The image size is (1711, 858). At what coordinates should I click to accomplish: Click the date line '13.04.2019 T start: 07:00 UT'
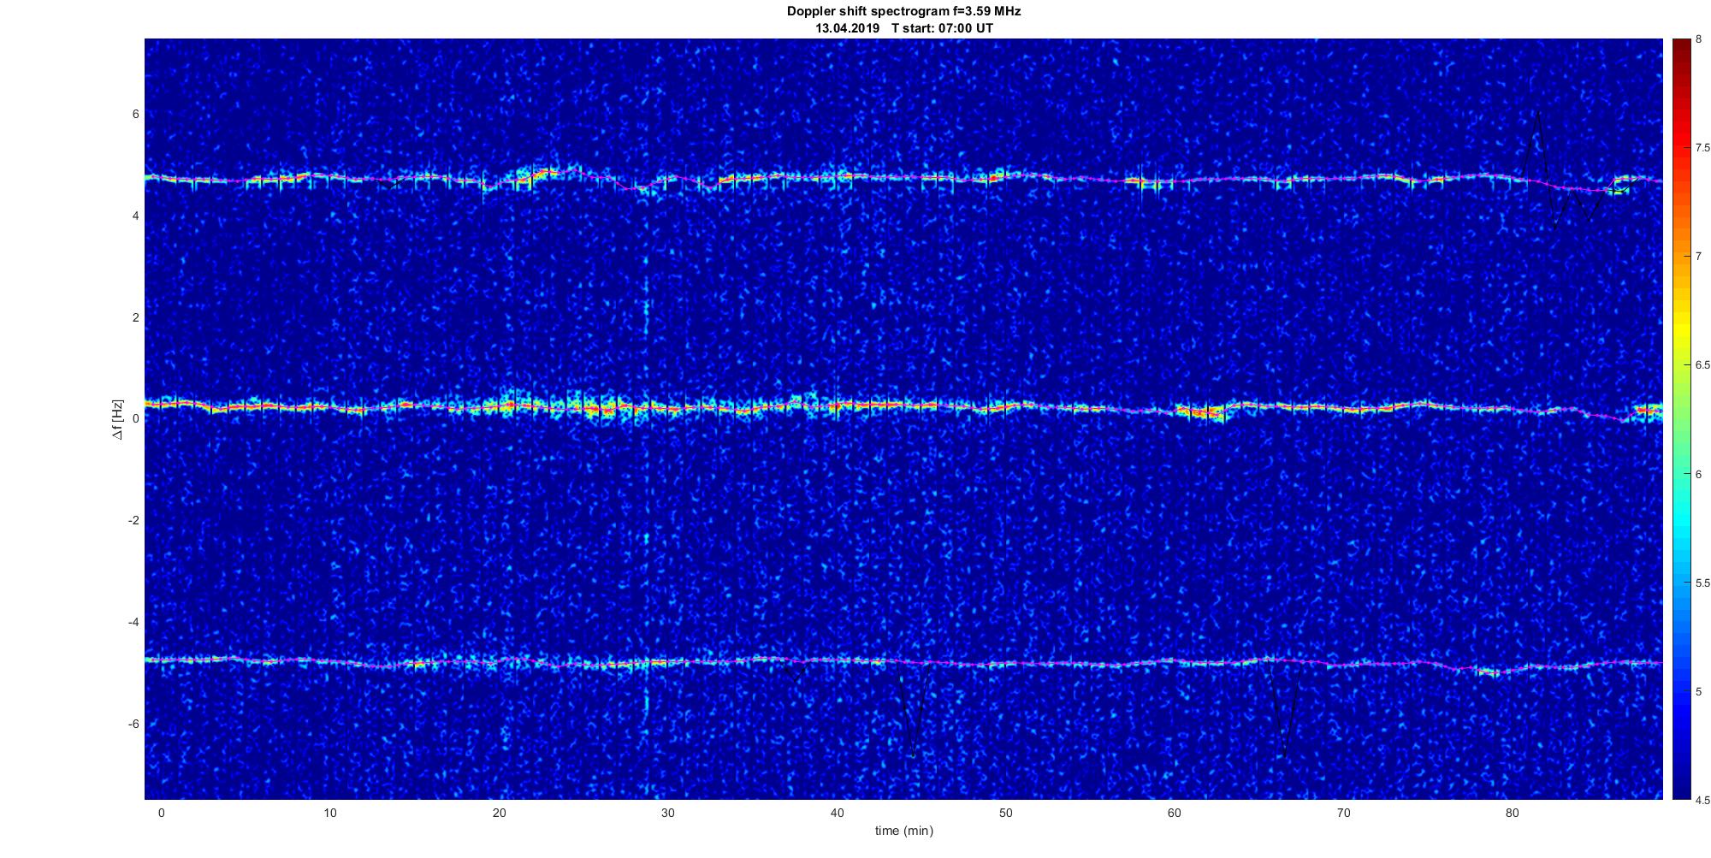pyautogui.click(x=903, y=28)
